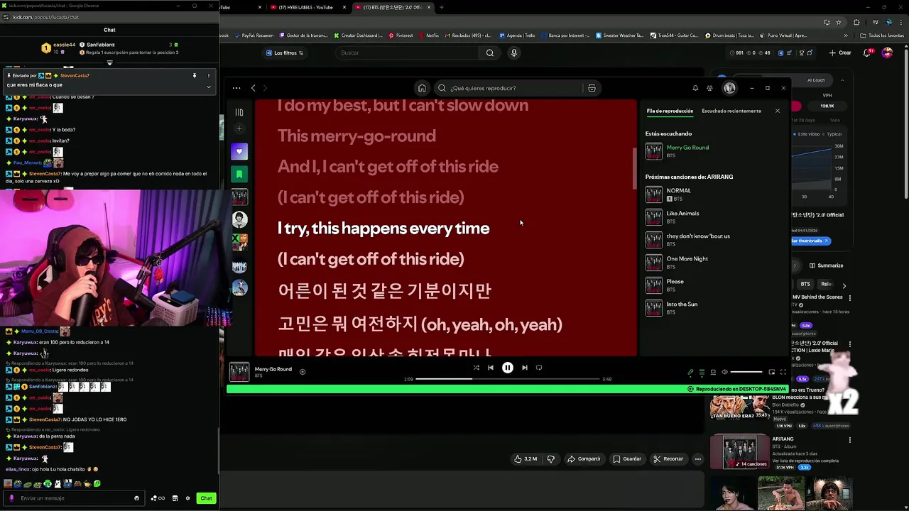Select they don't know 'bout us track
The width and height of the screenshot is (909, 511).
click(713, 239)
